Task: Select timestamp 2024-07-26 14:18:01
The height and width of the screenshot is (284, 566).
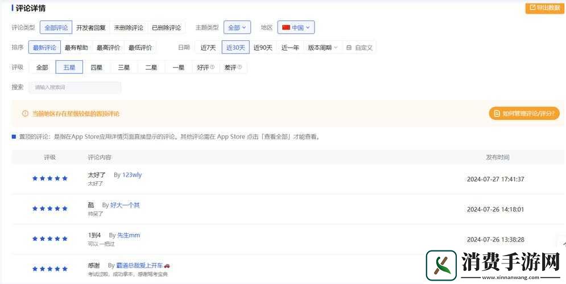Action: pyautogui.click(x=495, y=210)
